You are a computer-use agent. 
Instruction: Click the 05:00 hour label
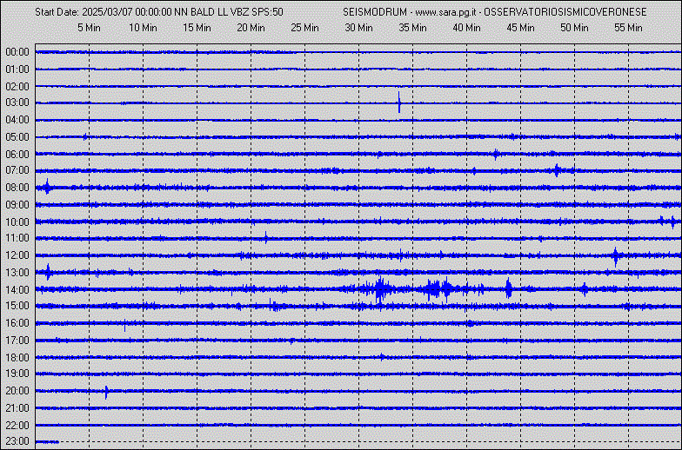(17, 137)
